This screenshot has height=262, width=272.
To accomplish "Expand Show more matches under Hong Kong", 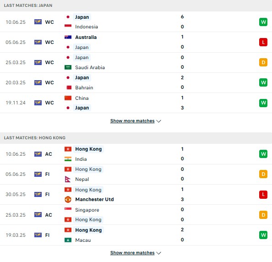I will click(x=132, y=253).
